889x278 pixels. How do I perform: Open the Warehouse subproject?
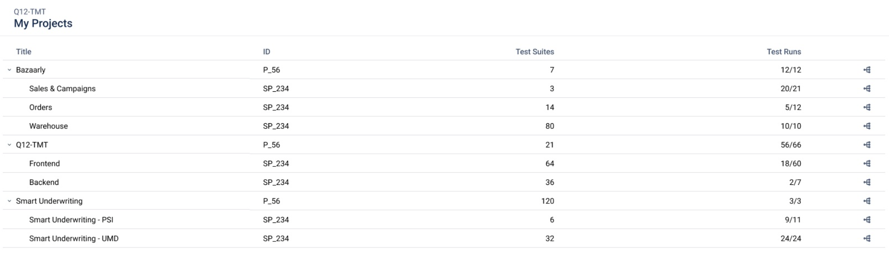(48, 126)
